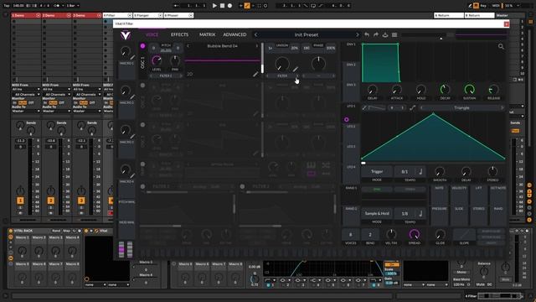The width and height of the screenshot is (536, 302).
Task: Open the ADVANCED tab
Action: coord(234,34)
